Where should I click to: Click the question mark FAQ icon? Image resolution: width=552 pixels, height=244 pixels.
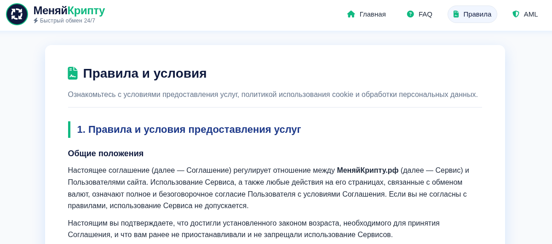410,14
